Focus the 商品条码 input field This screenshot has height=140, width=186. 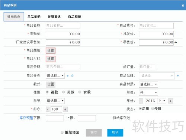pos(63,67)
